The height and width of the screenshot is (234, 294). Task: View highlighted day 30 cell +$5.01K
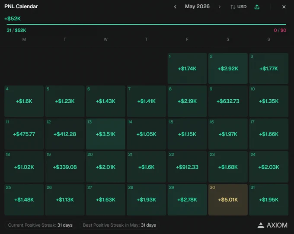point(228,200)
